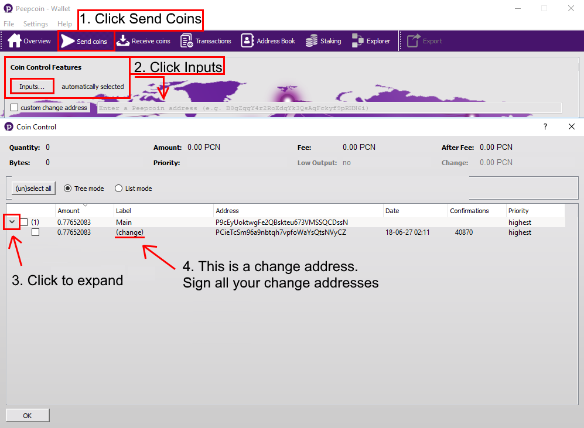
Task: Select the (change) label cell
Action: coord(129,232)
